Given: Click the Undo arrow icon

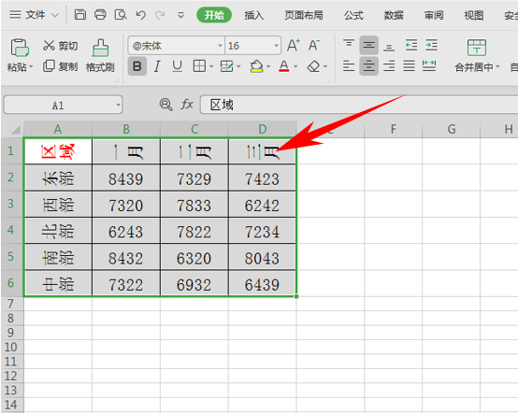Looking at the screenshot, I should 141,15.
